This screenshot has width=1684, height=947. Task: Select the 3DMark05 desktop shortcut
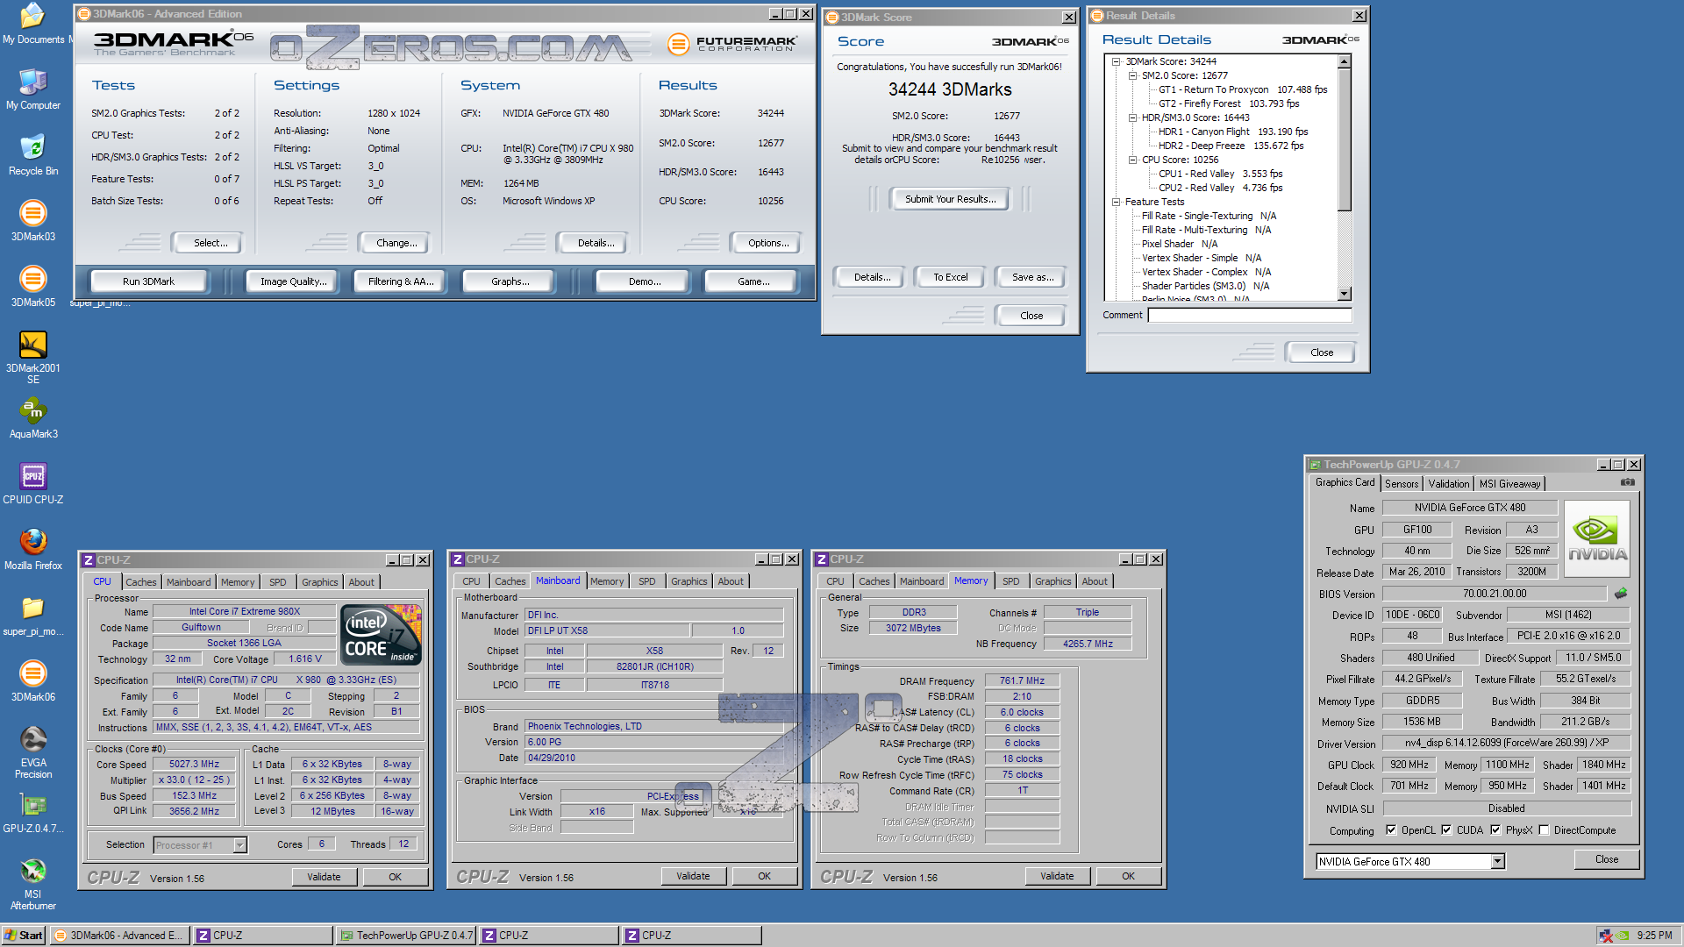[x=33, y=287]
